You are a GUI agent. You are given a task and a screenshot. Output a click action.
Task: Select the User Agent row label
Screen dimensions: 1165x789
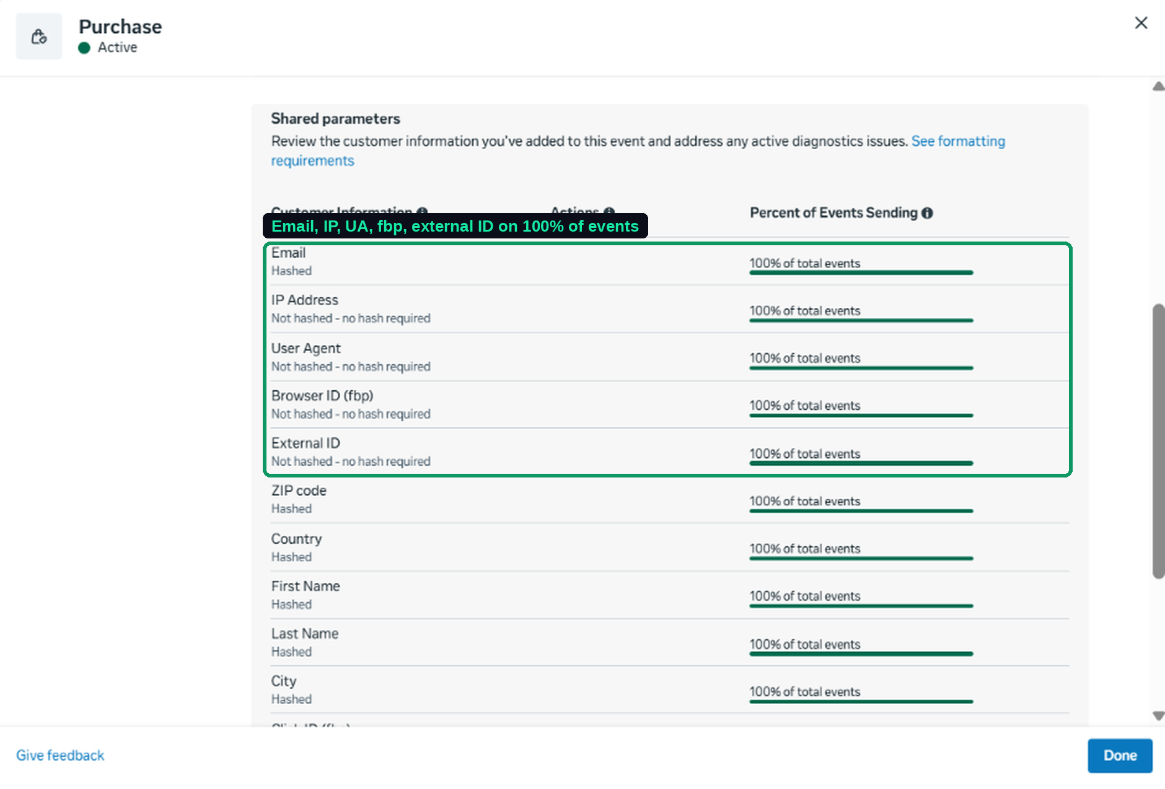[x=306, y=348]
